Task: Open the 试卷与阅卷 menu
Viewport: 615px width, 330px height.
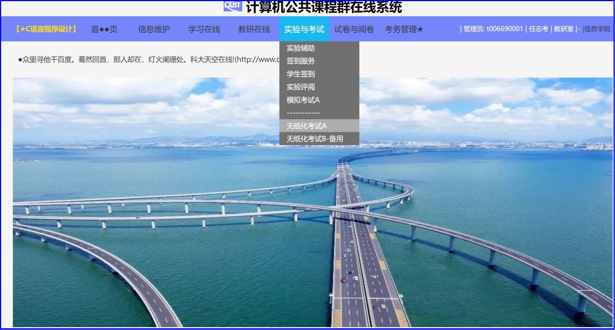Action: point(354,29)
